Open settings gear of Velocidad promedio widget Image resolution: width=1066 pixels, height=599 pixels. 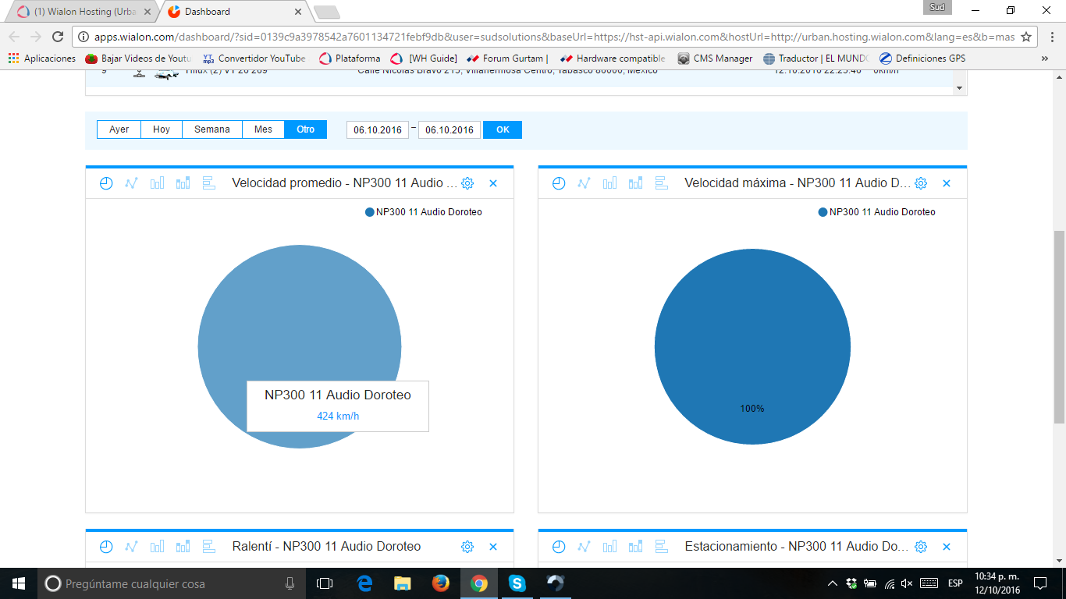pyautogui.click(x=467, y=183)
